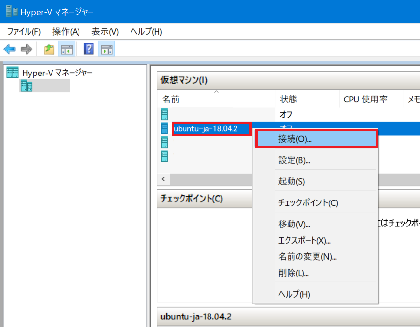Screen dimensions: 420x327
Task: Open the ヘルプ(H) menu in the menu bar
Action: tap(146, 31)
